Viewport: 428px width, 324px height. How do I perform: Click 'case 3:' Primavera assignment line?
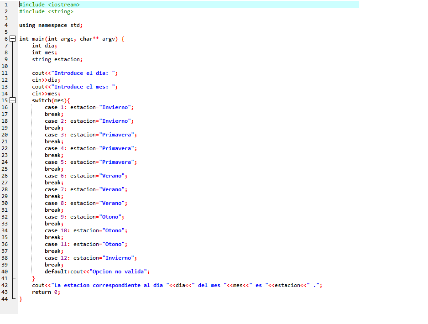(91, 135)
